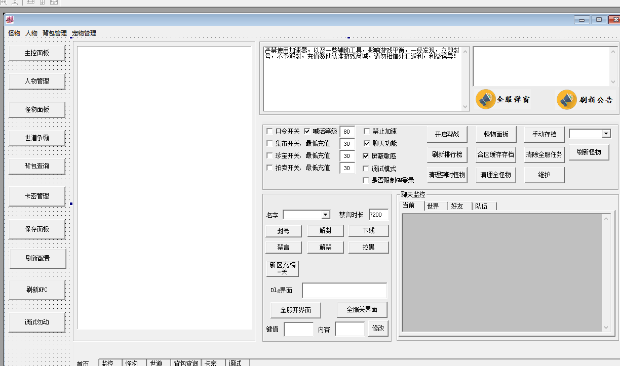
Task: Uncheck the 聊天功能 checkbox
Action: click(x=367, y=143)
